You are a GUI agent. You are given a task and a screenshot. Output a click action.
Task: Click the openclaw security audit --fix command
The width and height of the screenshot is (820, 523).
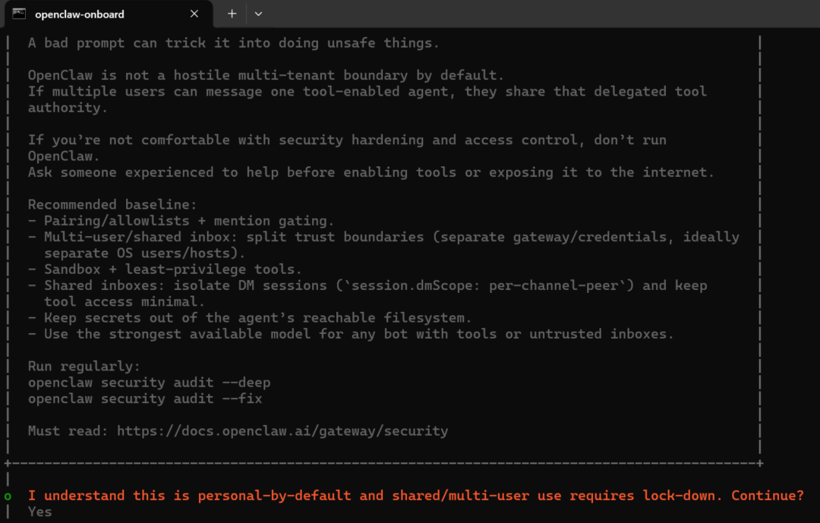point(145,399)
